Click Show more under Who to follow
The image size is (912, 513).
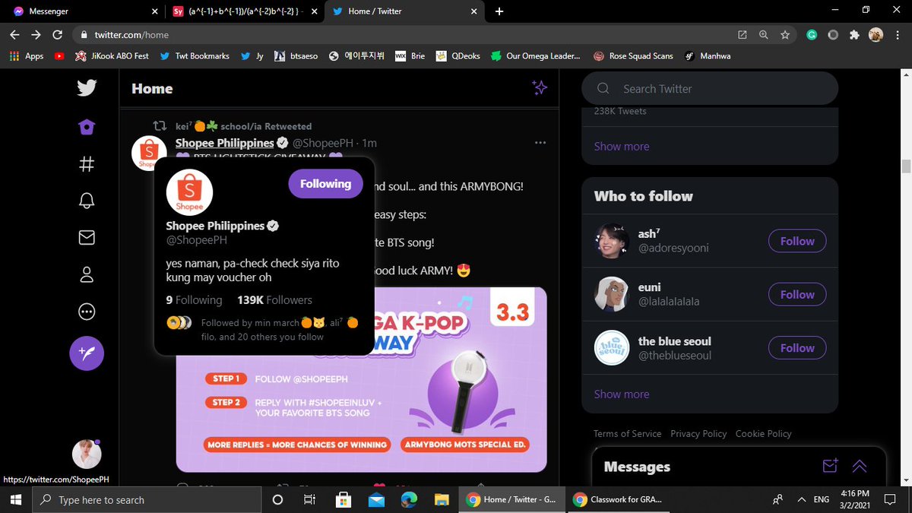point(622,394)
